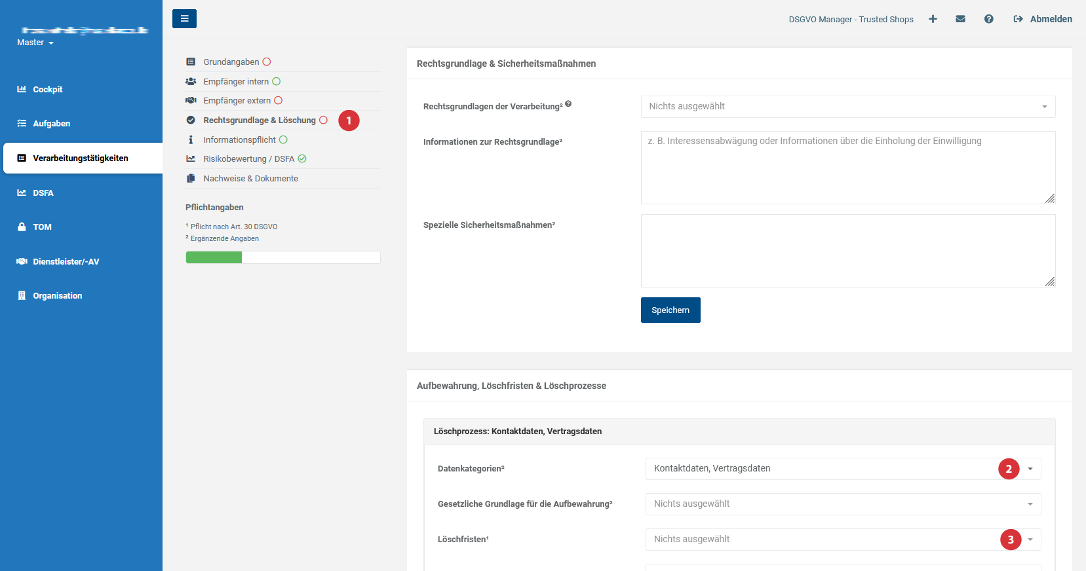
Task: Click the Nachweise documents icon
Action: (x=191, y=179)
